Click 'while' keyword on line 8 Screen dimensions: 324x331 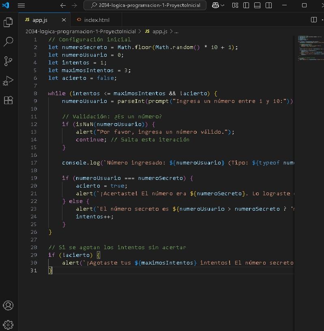tap(57, 93)
